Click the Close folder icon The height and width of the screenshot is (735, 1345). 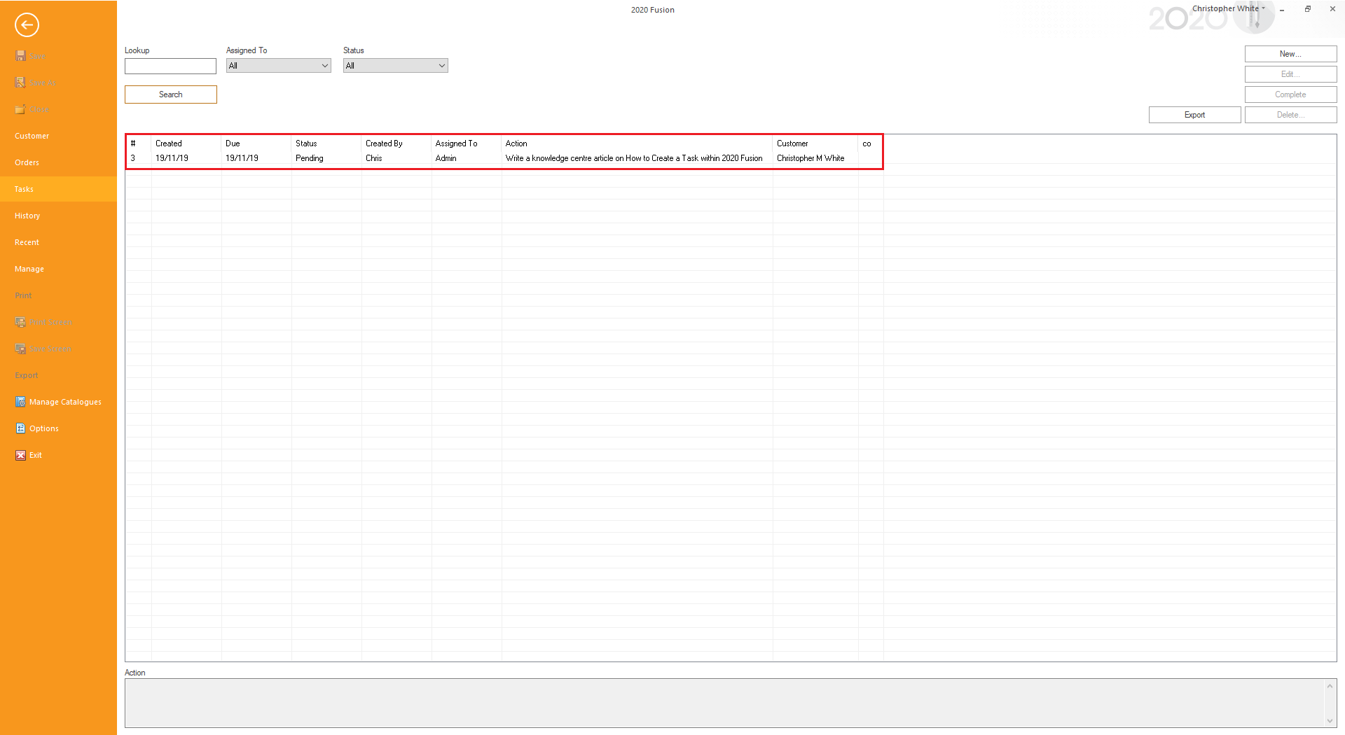(20, 108)
